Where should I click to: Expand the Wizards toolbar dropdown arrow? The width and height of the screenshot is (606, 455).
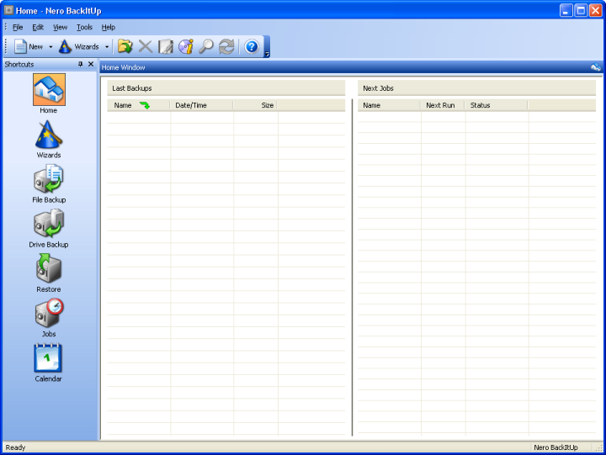[107, 47]
